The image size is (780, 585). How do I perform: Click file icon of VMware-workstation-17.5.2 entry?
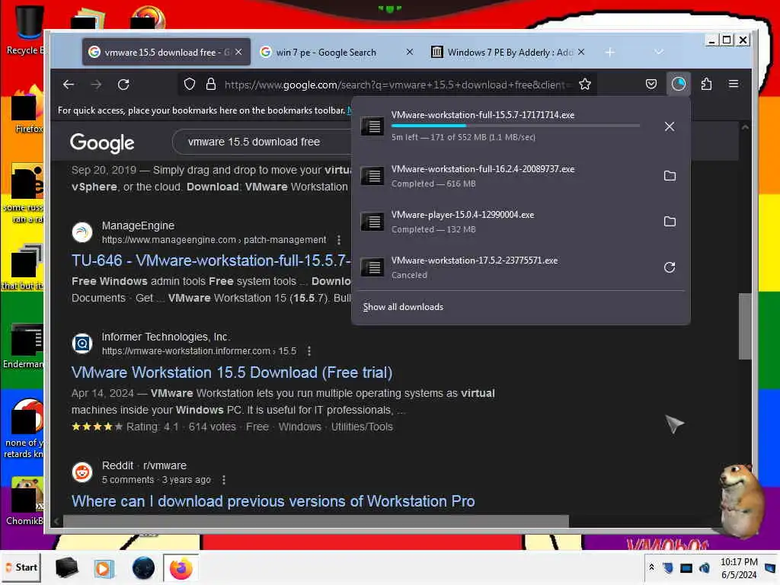(372, 267)
